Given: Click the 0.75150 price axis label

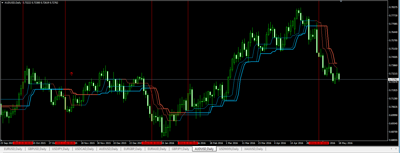Looking at the screenshot, I should (393, 49).
